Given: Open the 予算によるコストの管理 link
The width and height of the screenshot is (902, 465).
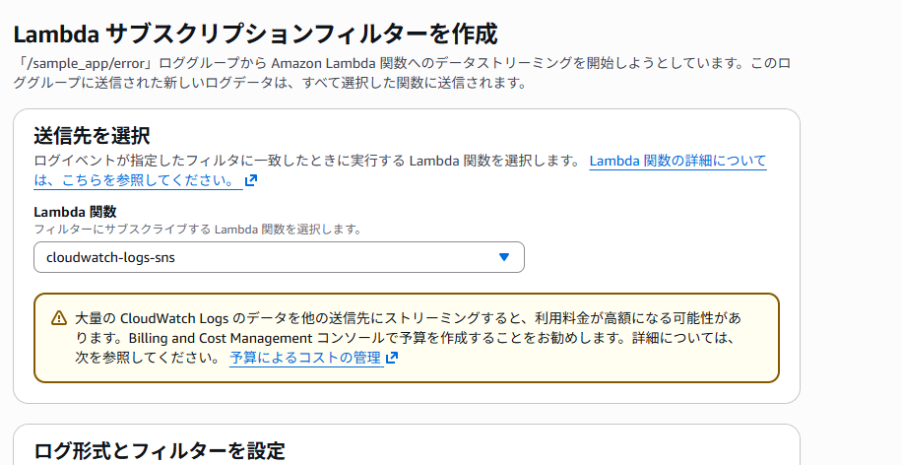Looking at the screenshot, I should pyautogui.click(x=305, y=358).
